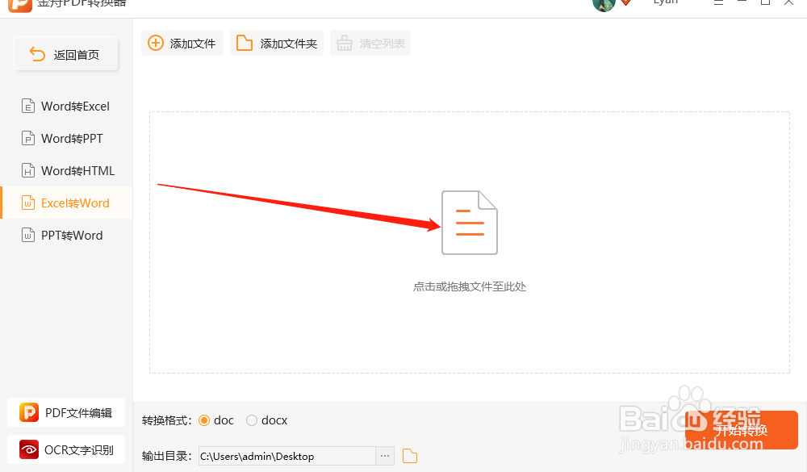807x472 pixels.
Task: Start conversion with 开始转换 button
Action: 740,429
